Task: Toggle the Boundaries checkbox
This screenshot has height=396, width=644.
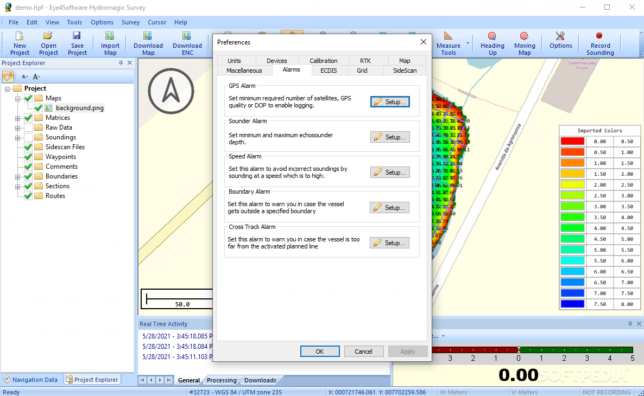Action: [x=28, y=176]
